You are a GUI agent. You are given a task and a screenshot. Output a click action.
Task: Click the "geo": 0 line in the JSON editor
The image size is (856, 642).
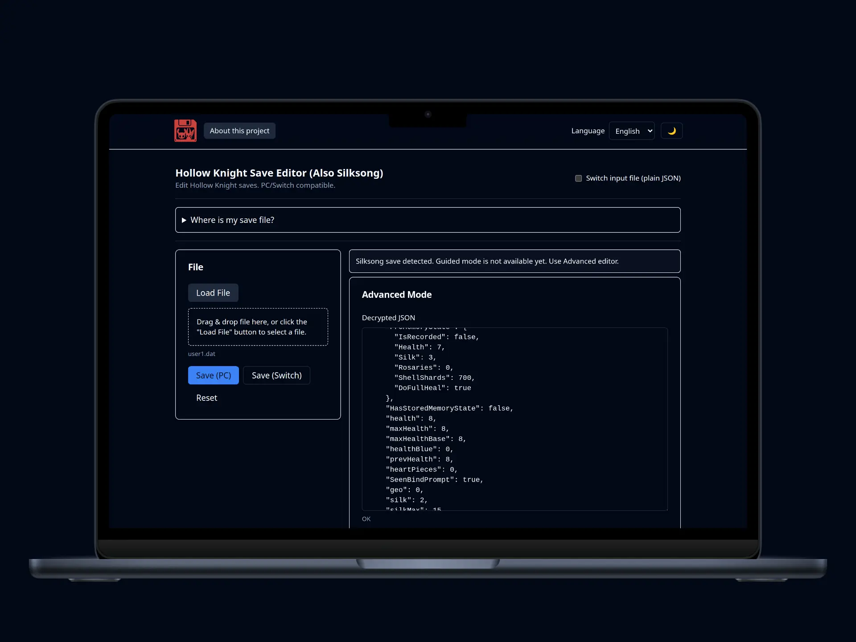404,490
